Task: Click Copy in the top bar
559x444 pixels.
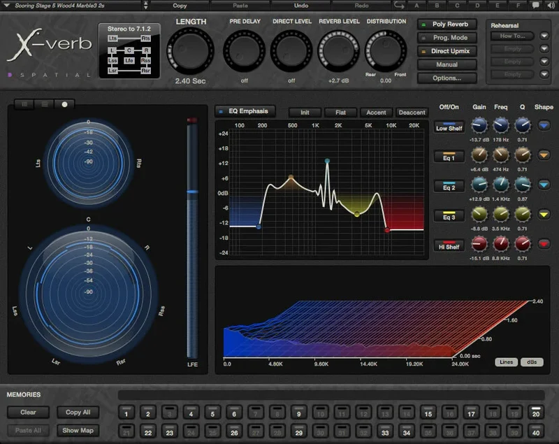Action: pos(180,6)
